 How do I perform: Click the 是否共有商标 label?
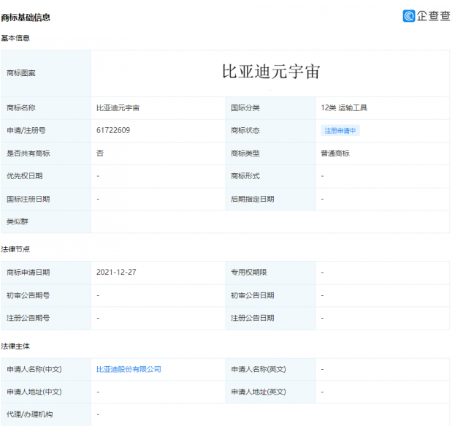[x=28, y=153]
